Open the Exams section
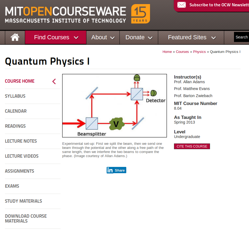The height and width of the screenshot is (240, 249). coord(12,186)
